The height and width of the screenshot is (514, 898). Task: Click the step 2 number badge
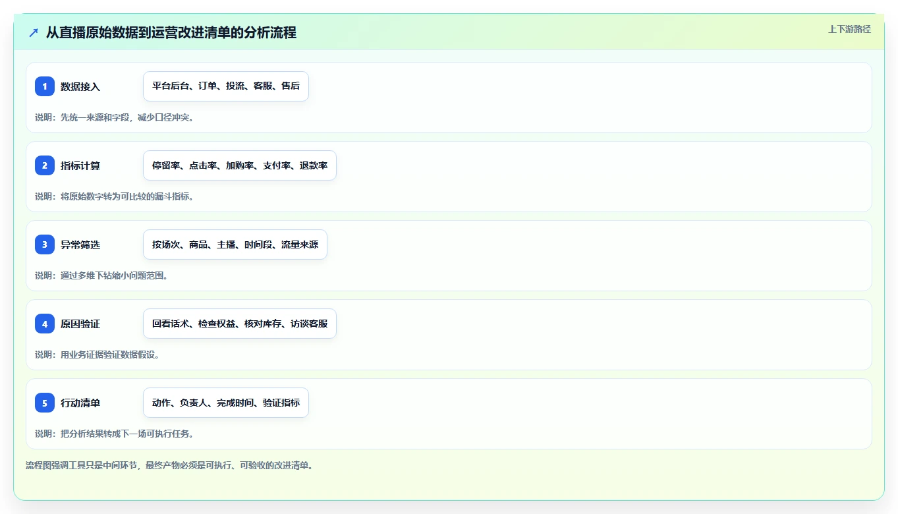click(45, 165)
